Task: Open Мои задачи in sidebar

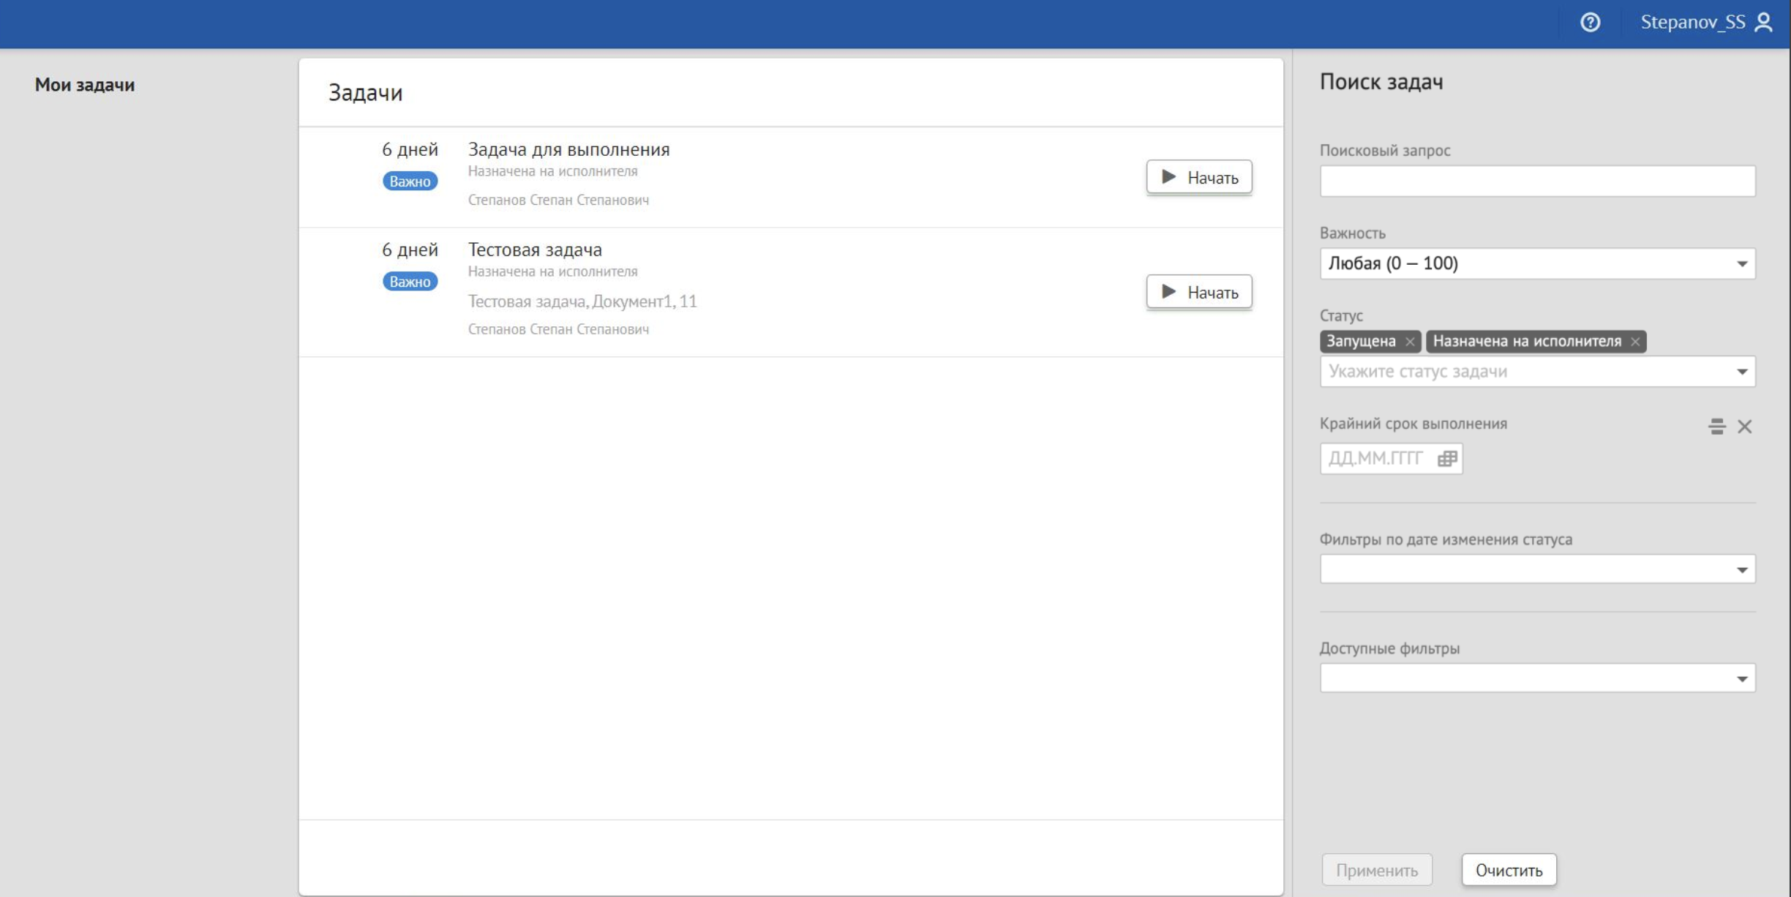Action: tap(85, 85)
